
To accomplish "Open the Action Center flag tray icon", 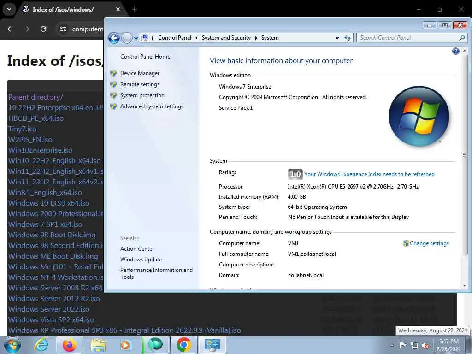I will tap(403, 345).
